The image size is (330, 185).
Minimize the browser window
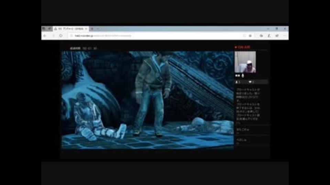pyautogui.click(x=268, y=29)
